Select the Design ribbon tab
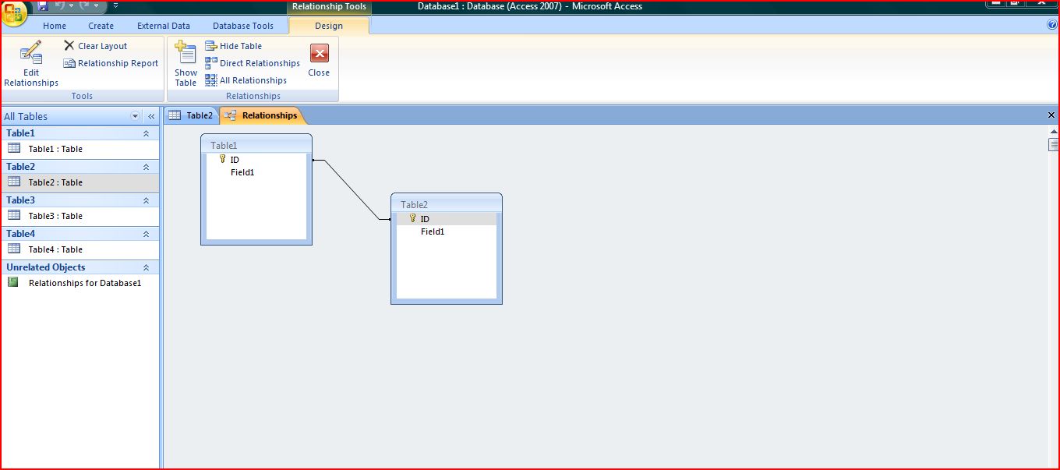 pos(329,26)
